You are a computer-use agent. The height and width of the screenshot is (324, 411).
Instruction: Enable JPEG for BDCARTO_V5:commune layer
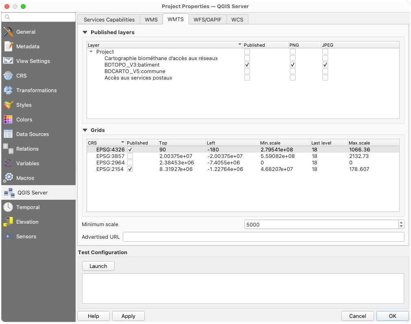(x=325, y=71)
